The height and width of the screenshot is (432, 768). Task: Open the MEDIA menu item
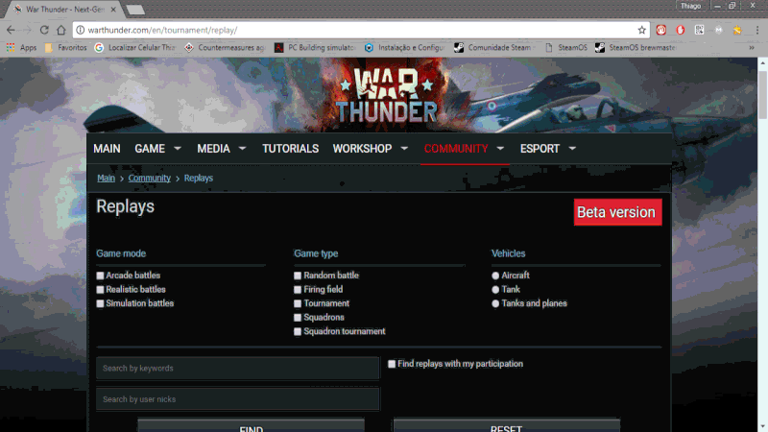pyautogui.click(x=213, y=149)
